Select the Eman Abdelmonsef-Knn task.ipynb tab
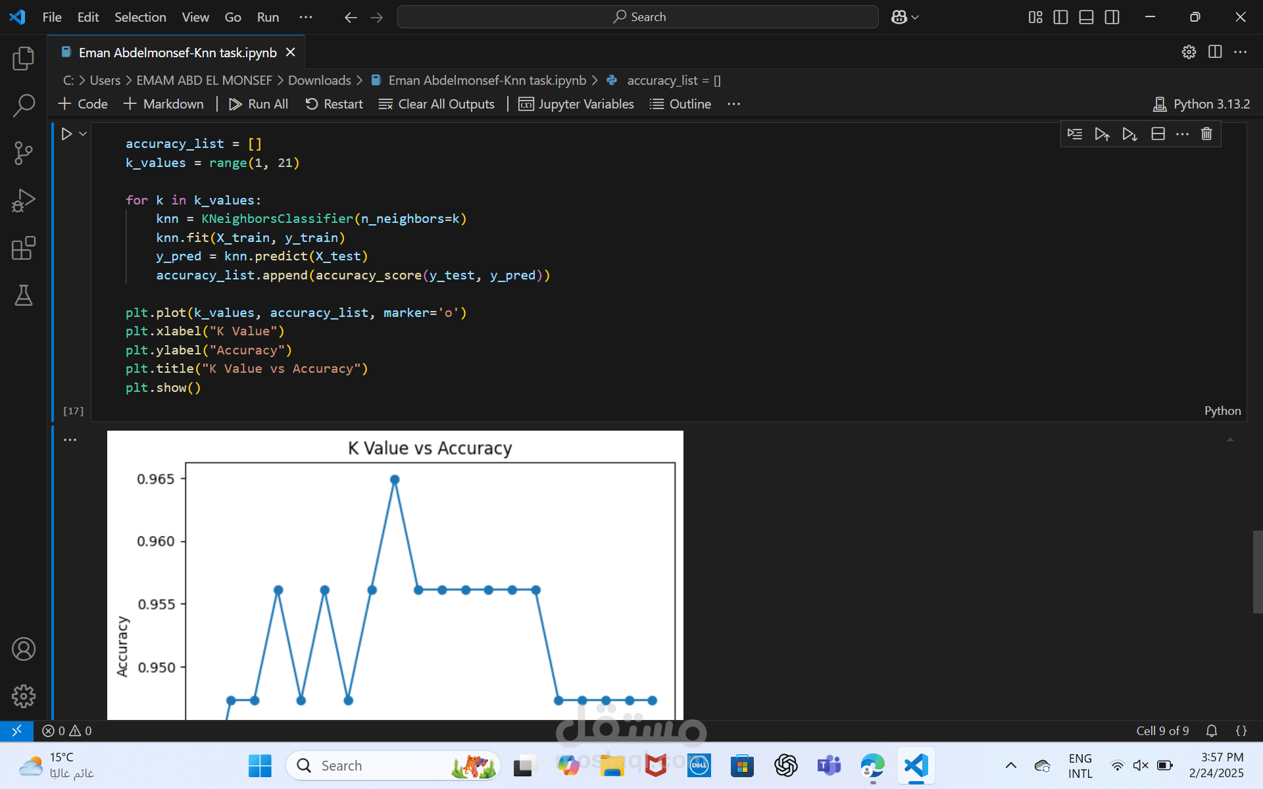The width and height of the screenshot is (1263, 789). point(177,53)
